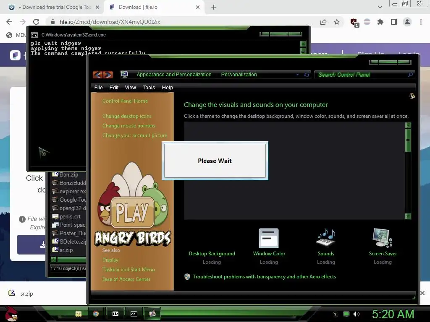
Task: Go back in the Chrome browser
Action: (9, 22)
